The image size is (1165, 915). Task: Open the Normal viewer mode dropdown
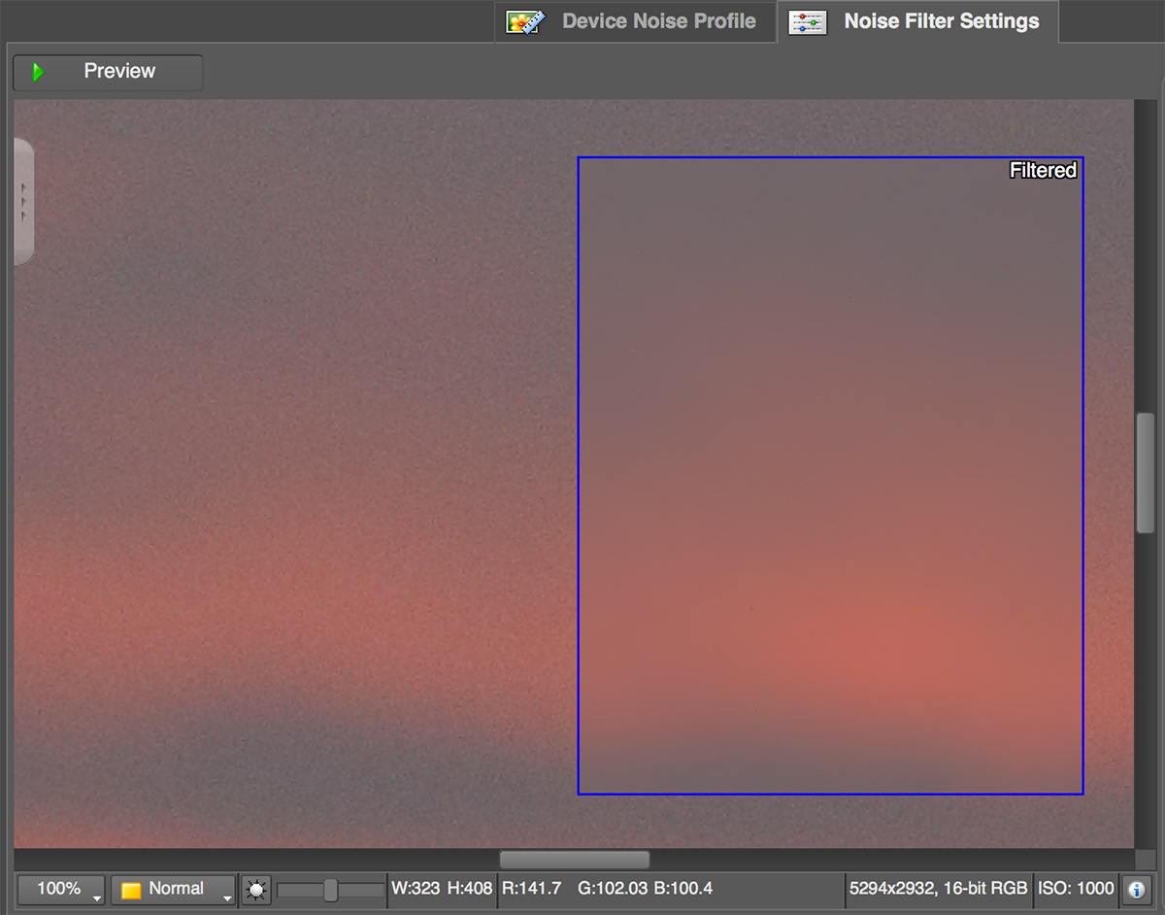point(174,889)
